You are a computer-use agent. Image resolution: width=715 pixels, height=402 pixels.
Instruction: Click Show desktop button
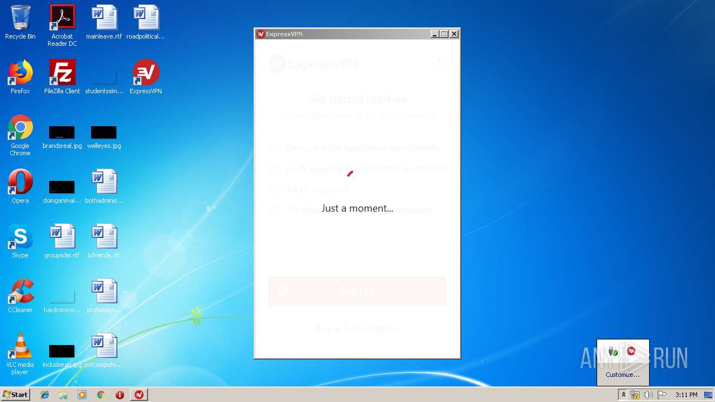click(708, 395)
